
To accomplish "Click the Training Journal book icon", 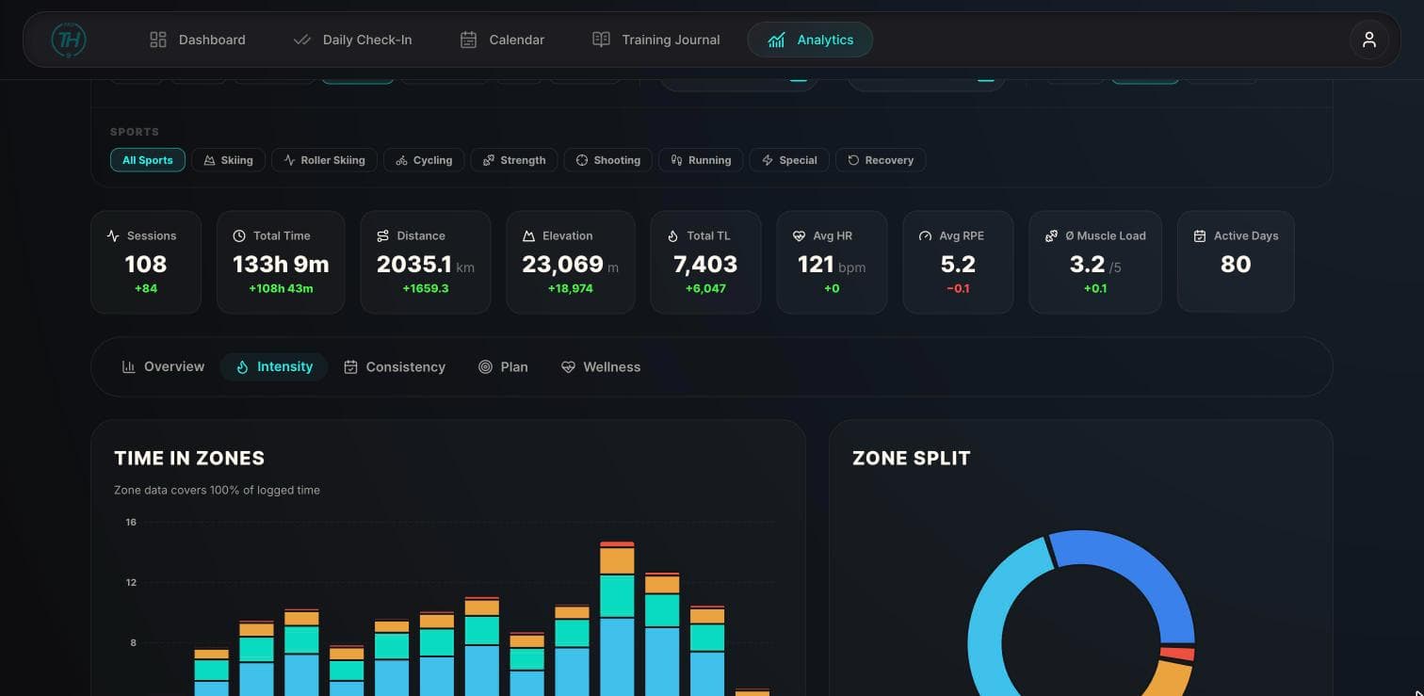I will pyautogui.click(x=601, y=40).
